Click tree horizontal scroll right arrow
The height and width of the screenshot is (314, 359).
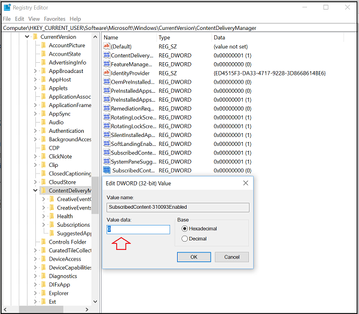point(87,309)
